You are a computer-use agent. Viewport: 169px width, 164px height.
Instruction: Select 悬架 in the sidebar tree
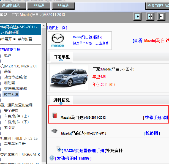[8, 71]
